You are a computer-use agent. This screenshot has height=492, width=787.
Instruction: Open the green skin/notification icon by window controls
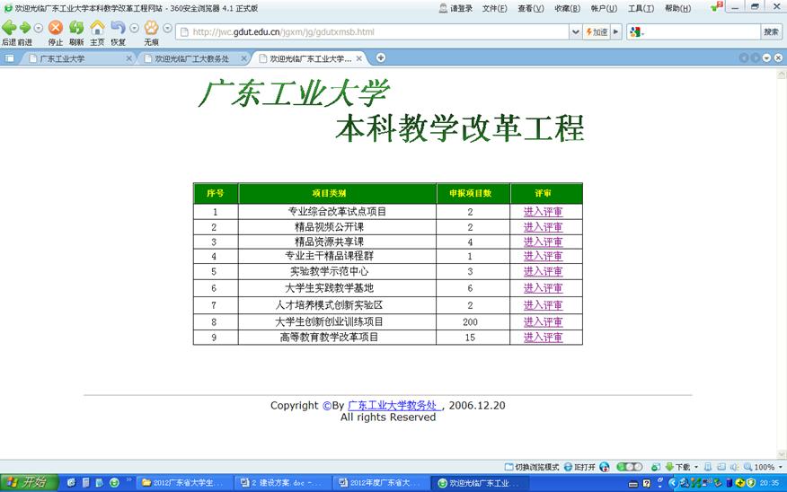[x=717, y=6]
